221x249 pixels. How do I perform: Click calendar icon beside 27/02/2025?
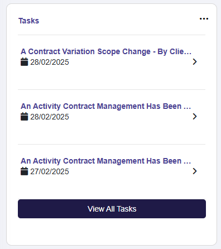click(24, 171)
